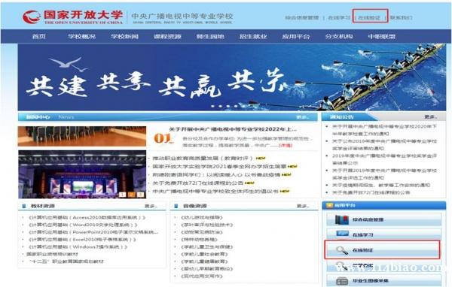This screenshot has width=452, height=287.
Task: Click the books icon for 综合信息管理
Action: click(x=342, y=219)
